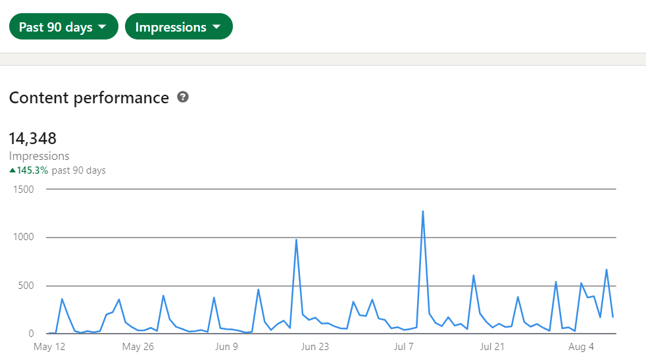Click the Aug 4 date label
This screenshot has height=354, width=646.
tap(581, 347)
